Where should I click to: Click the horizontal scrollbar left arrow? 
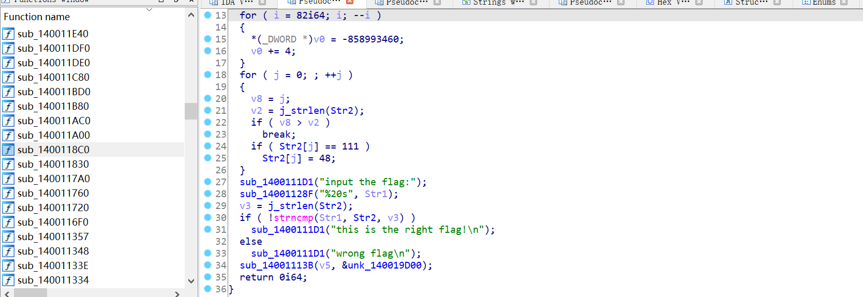6,294
